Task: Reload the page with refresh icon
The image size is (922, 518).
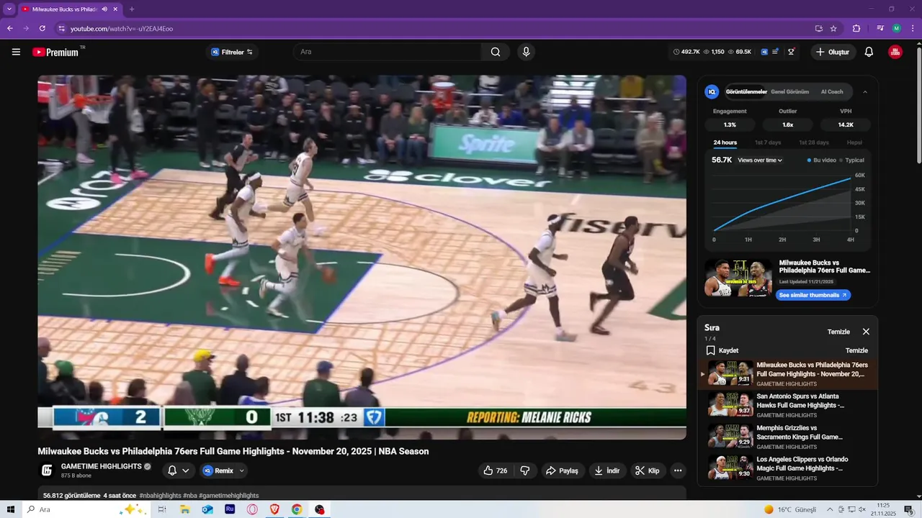Action: [42, 29]
